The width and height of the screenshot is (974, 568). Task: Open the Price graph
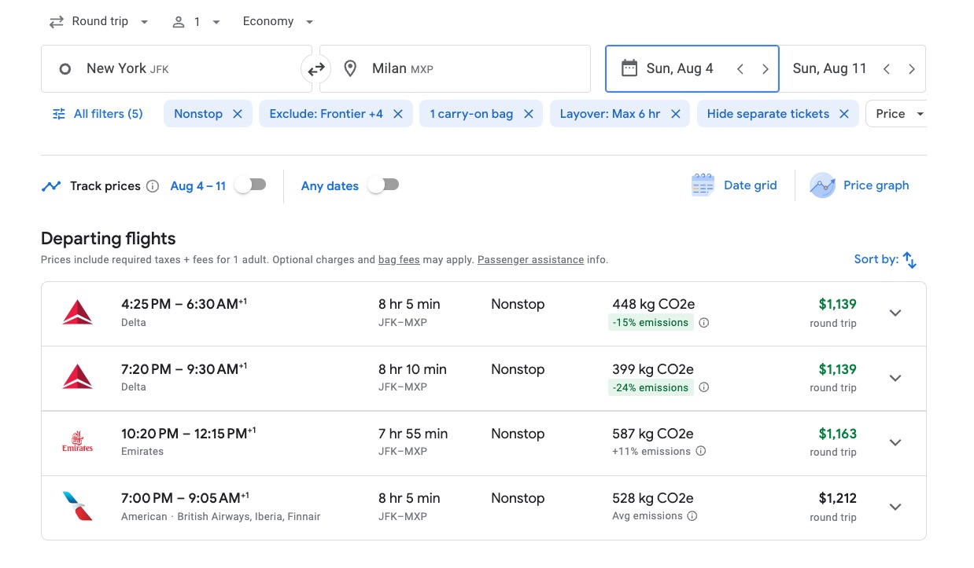tap(860, 185)
